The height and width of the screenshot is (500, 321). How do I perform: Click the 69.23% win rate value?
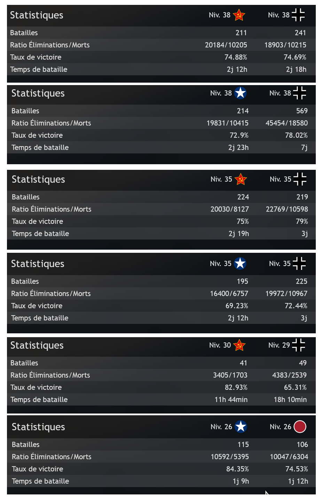tap(237, 306)
